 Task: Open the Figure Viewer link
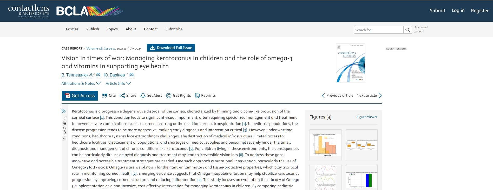[x=367, y=117]
